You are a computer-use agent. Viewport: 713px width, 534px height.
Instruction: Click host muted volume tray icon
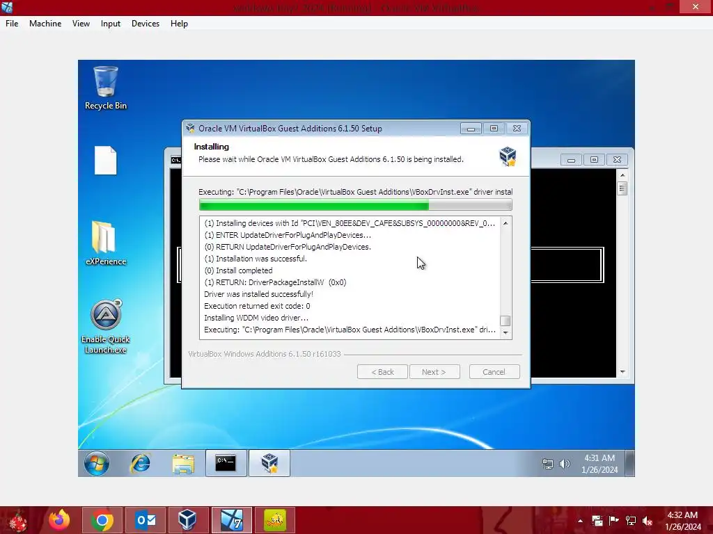[648, 521]
